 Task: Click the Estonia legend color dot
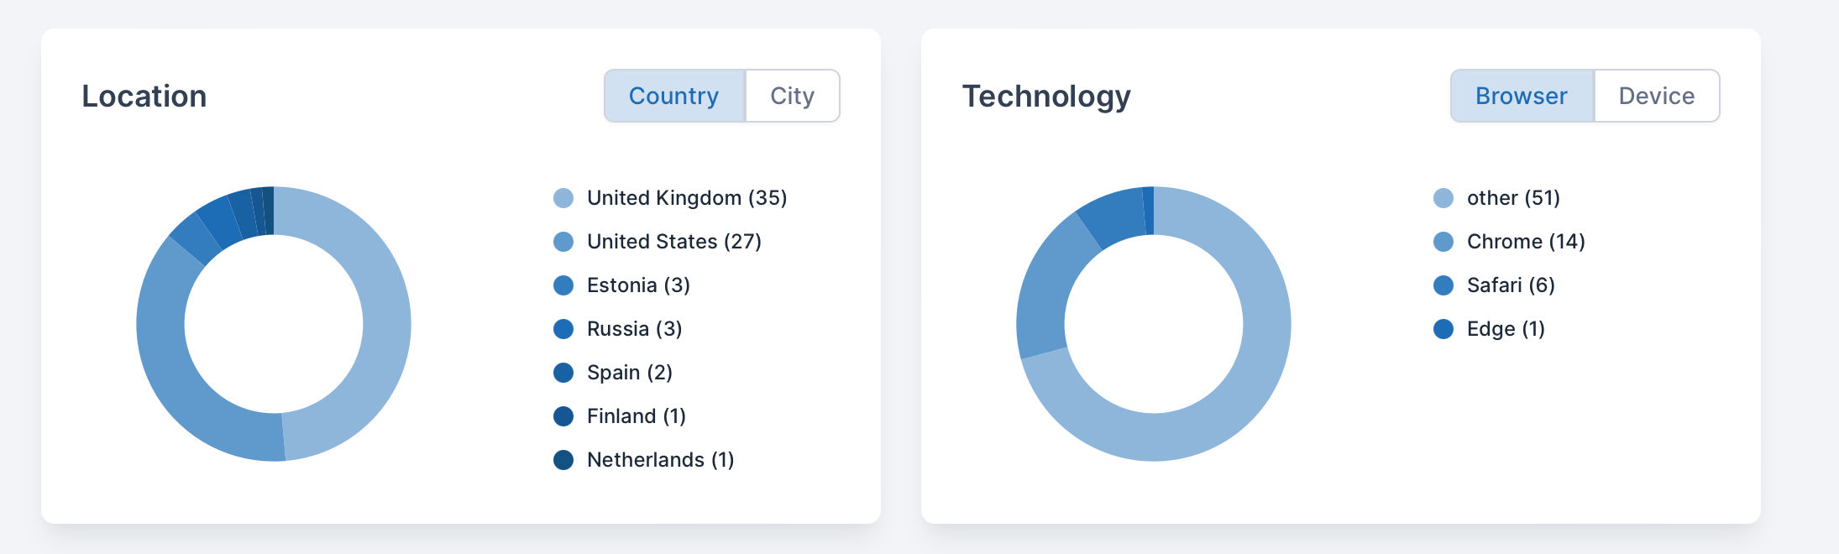click(563, 285)
